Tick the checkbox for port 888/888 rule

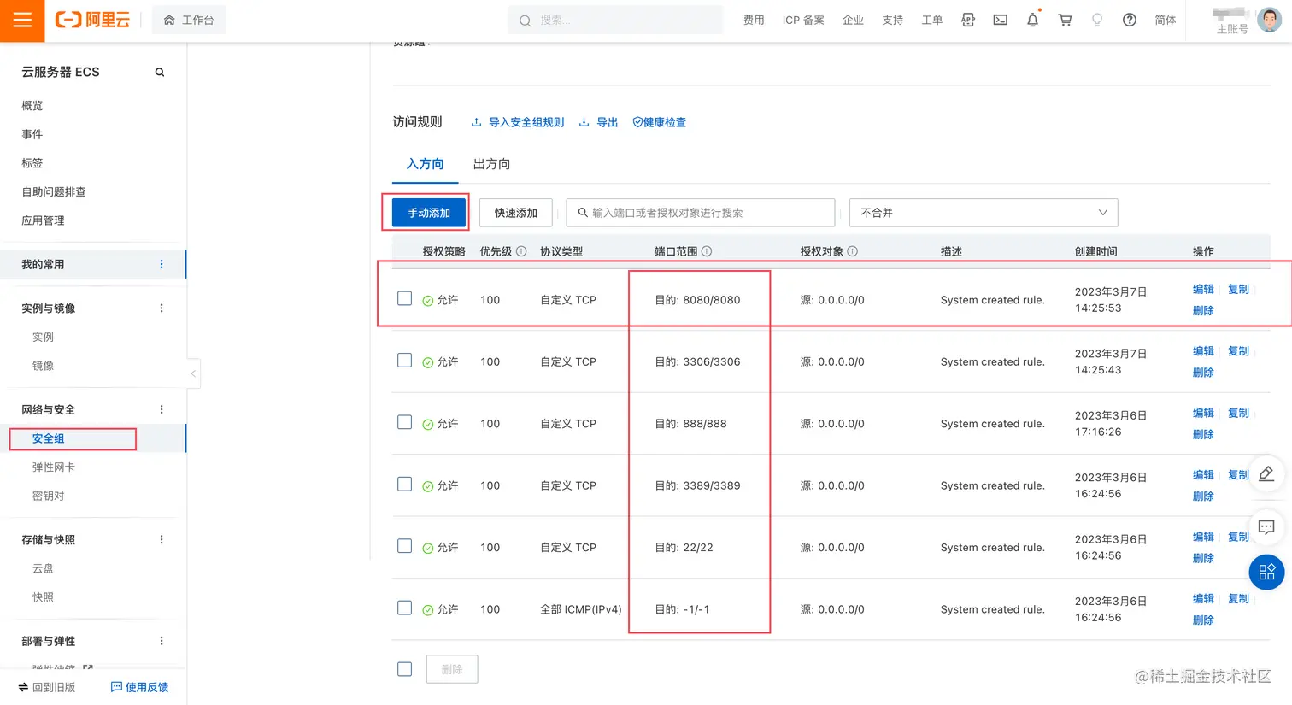(405, 422)
